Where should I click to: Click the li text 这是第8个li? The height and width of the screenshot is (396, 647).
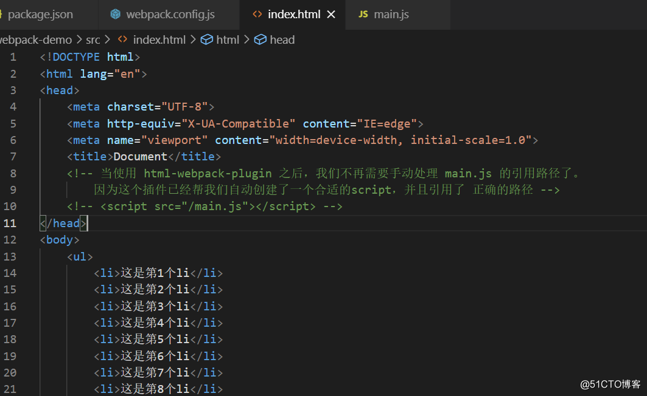tap(155, 389)
